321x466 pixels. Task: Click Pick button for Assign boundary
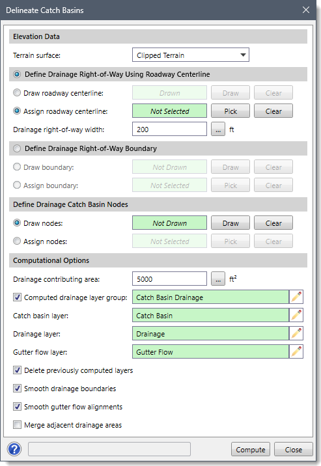(230, 185)
